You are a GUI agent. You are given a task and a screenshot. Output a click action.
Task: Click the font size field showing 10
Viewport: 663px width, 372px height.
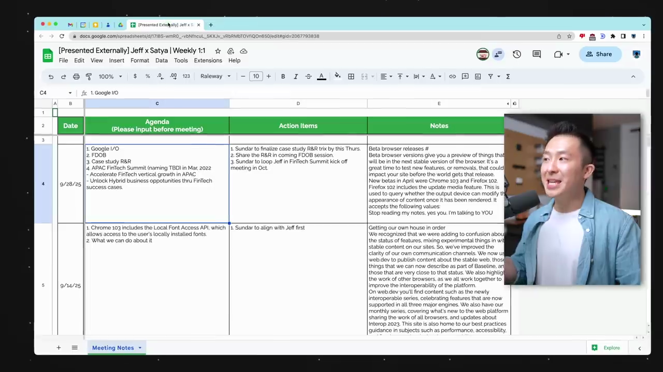pos(256,76)
